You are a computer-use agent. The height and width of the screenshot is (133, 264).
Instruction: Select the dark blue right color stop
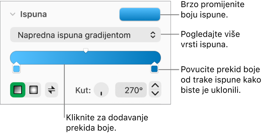154,68
